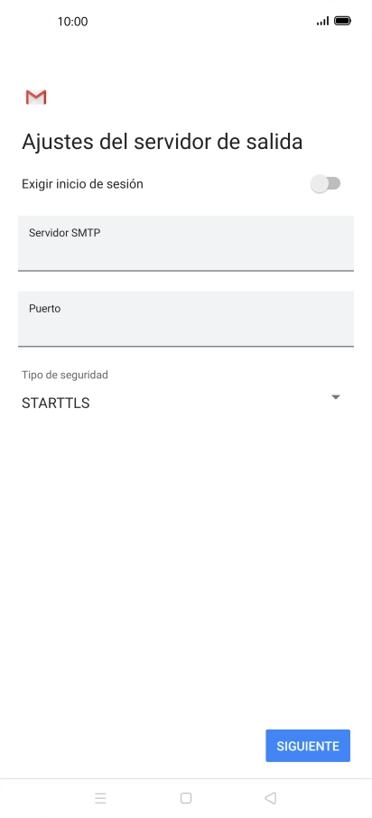Screen dimensions: 372x818
Task: Focus the Servidor SMTP input field
Action: coord(186,243)
